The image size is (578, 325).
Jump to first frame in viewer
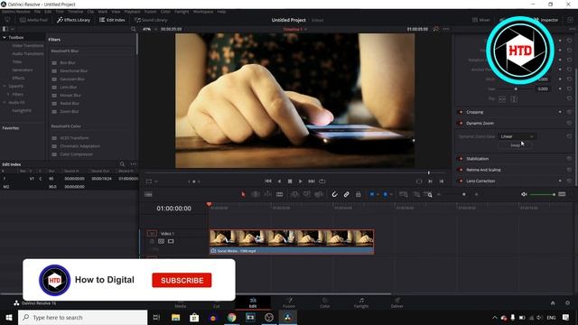pyautogui.click(x=268, y=181)
